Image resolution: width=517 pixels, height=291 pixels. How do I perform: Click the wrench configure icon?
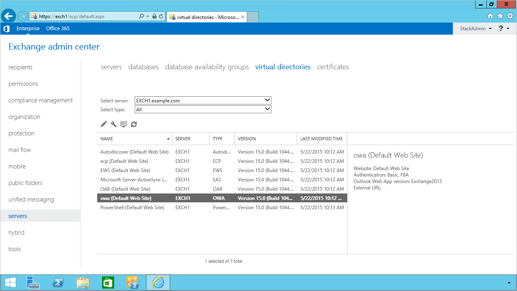[x=114, y=125]
